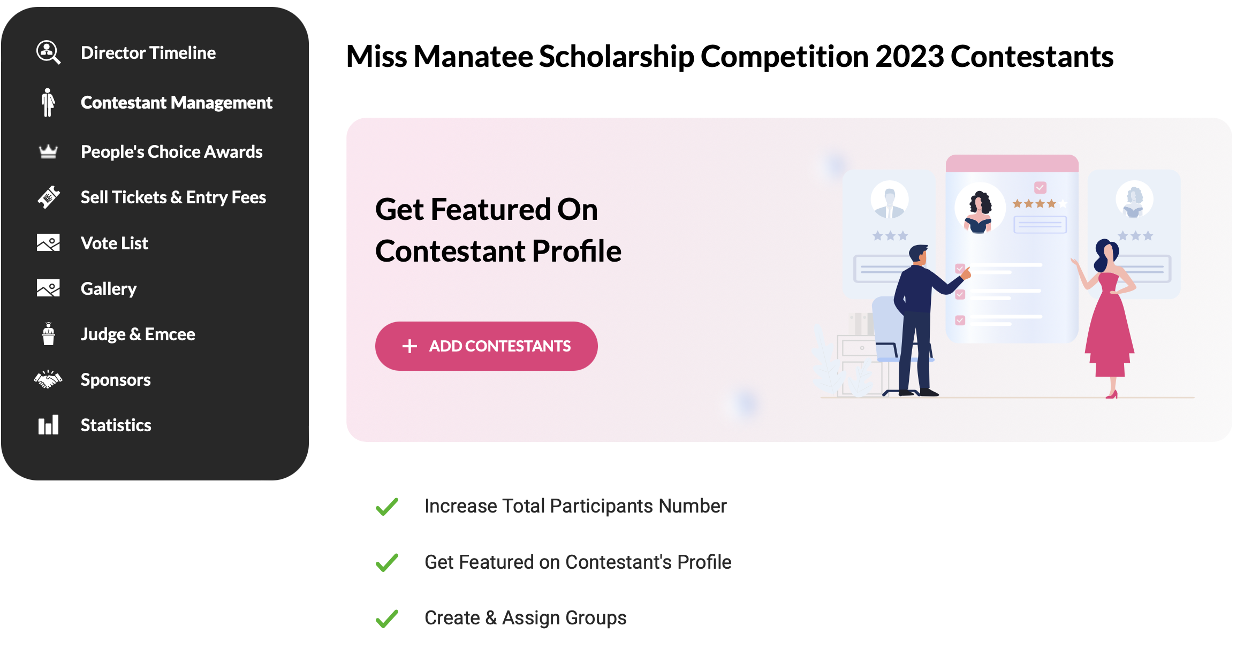Click the Judge & Emcee podium icon
The width and height of the screenshot is (1244, 657).
click(x=48, y=334)
